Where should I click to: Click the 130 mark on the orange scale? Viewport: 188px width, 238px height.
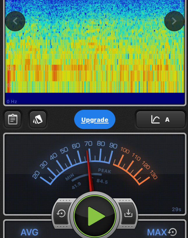pos(154,175)
